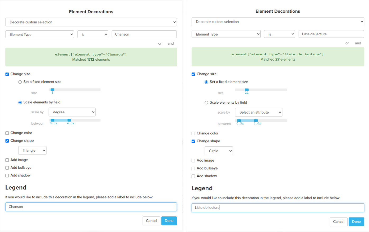Toggle Change shape in Liste de lecture panel
Viewport: 369px width, 232px height.
193,141
